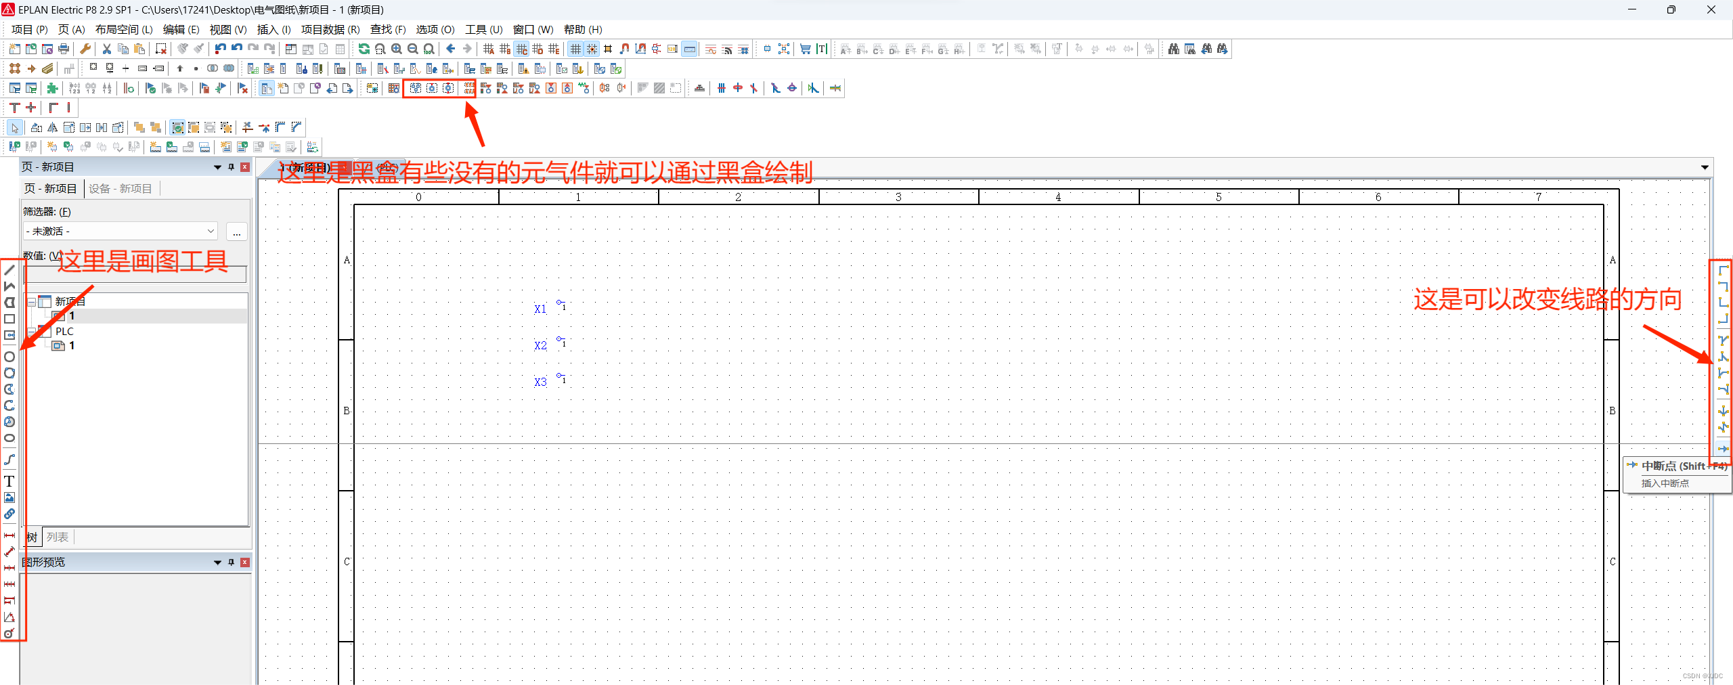Pick the Rectangle drawing tool
Screen dimensions: 1733x685
click(x=9, y=319)
